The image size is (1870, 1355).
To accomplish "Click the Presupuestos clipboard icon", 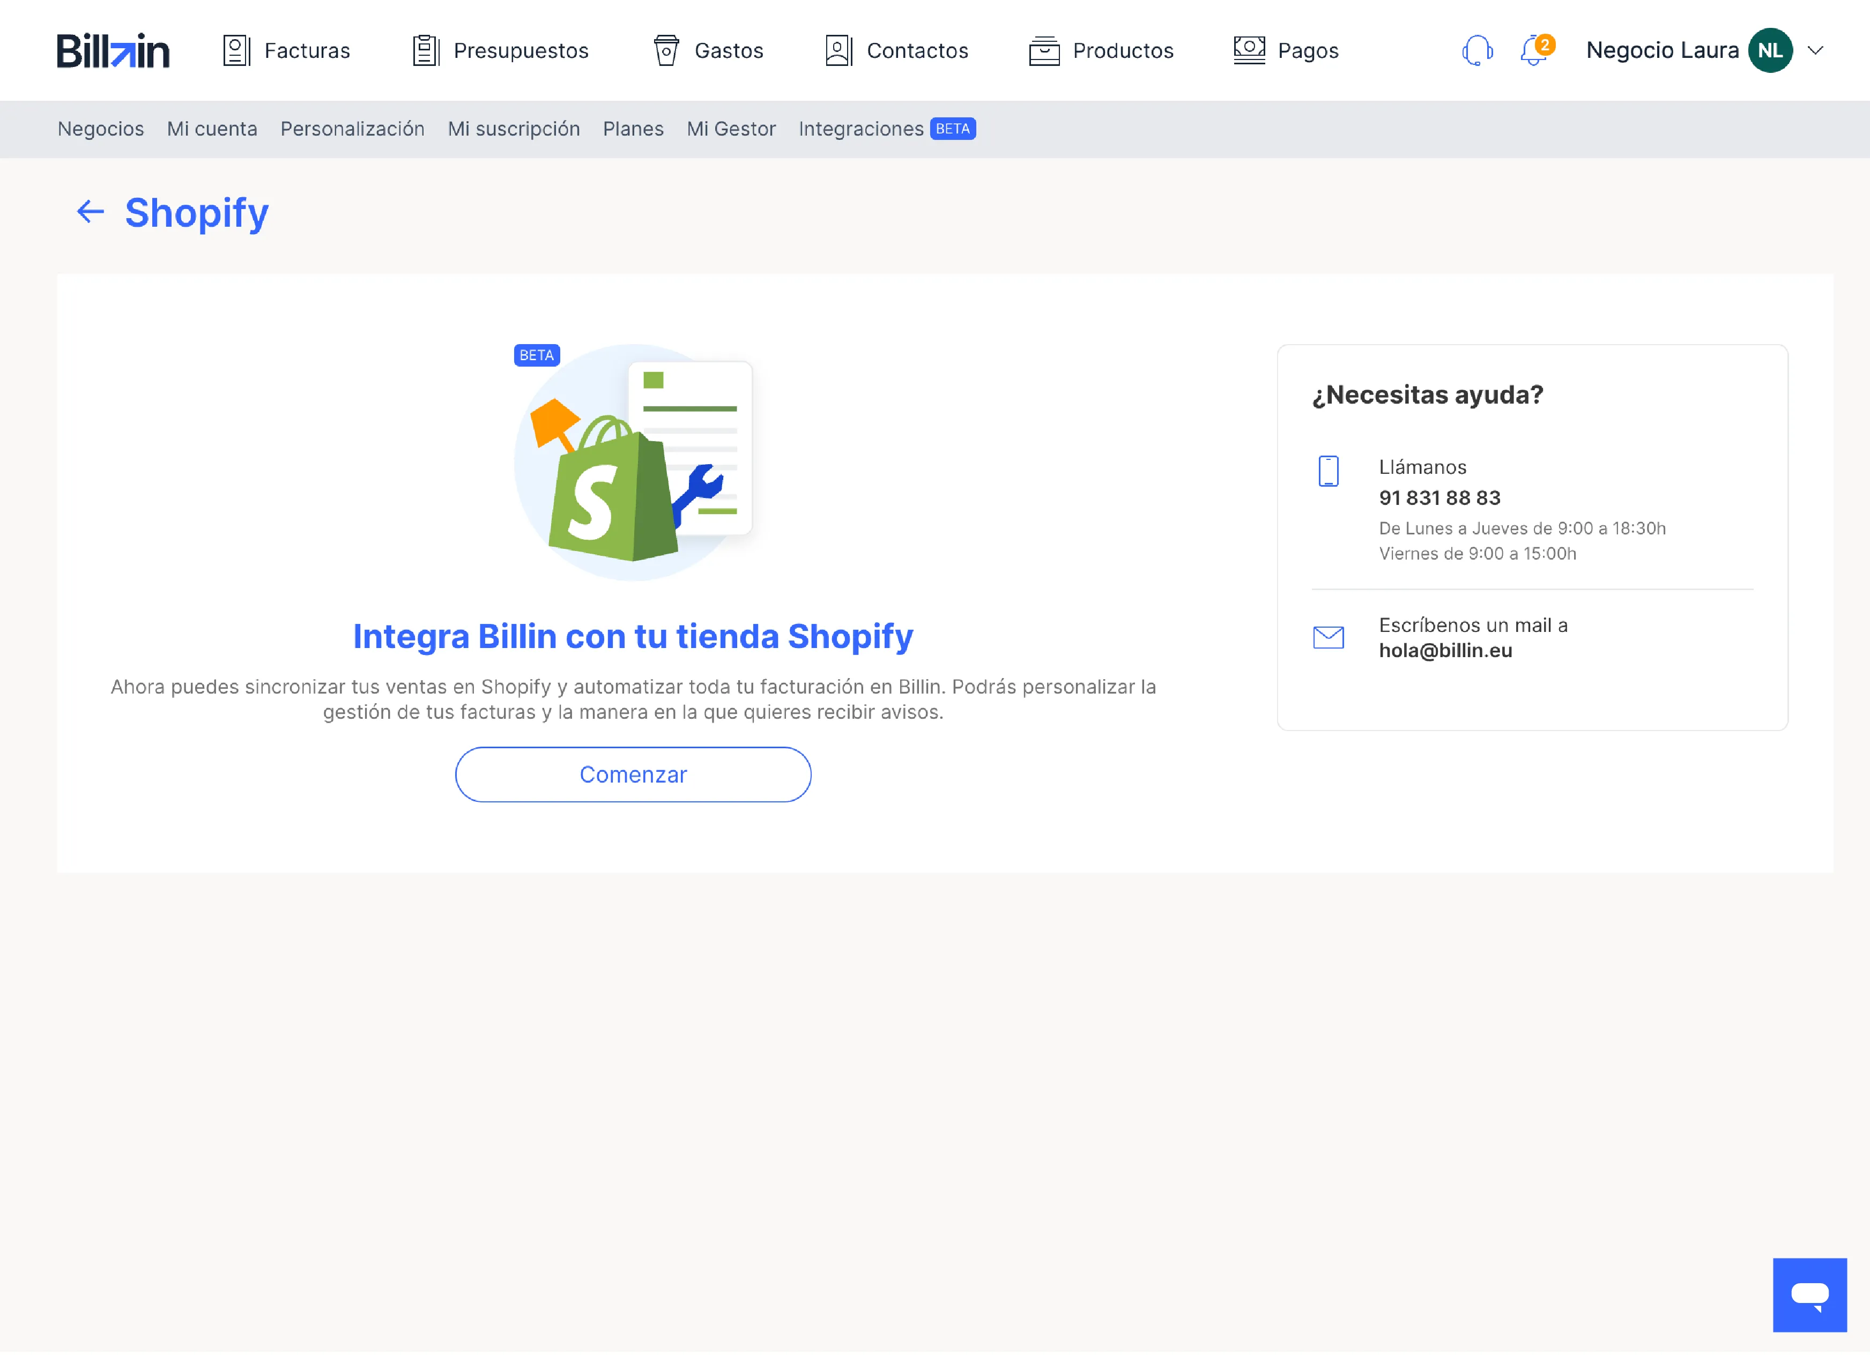I will (426, 50).
